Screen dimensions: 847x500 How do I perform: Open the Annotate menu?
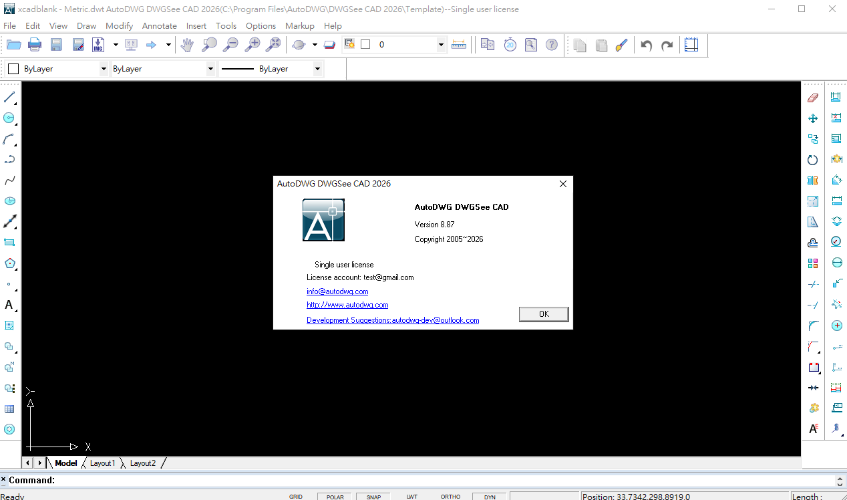point(160,25)
